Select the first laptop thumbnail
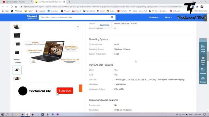Image resolution: width=209 pixels, height=117 pixels. (x=17, y=27)
